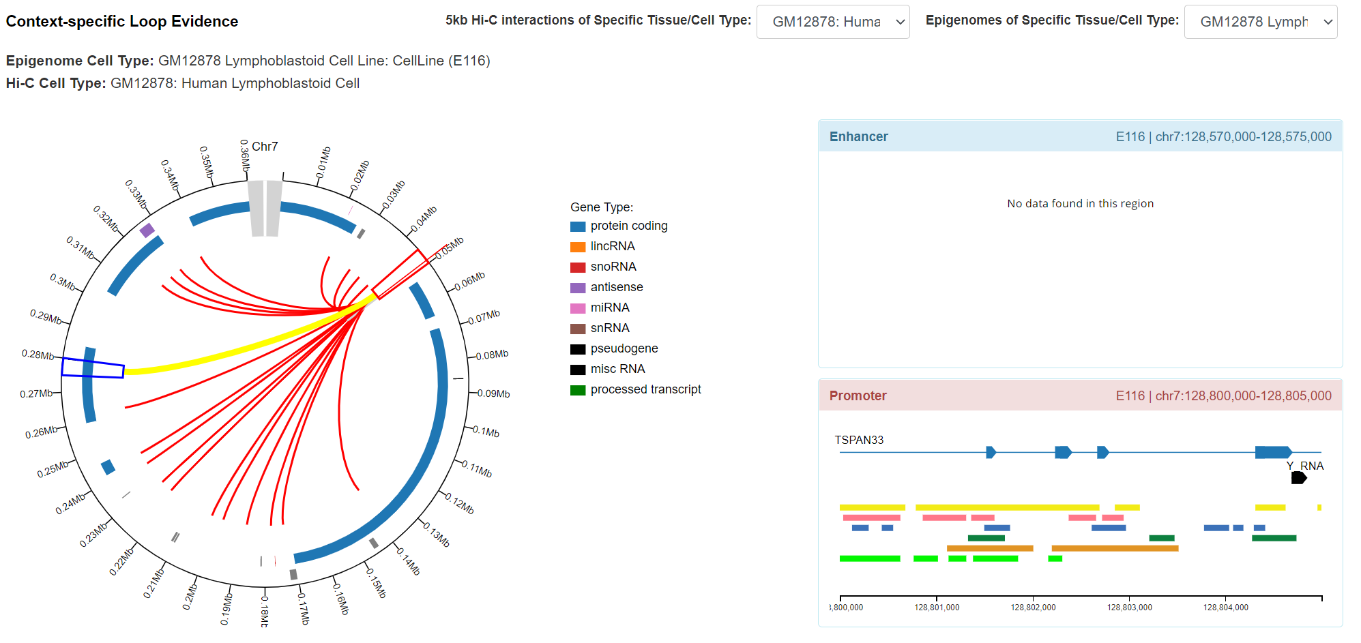
Task: Click enhancer region chr7:128,570,000-128,575,000 text
Action: click(1243, 136)
